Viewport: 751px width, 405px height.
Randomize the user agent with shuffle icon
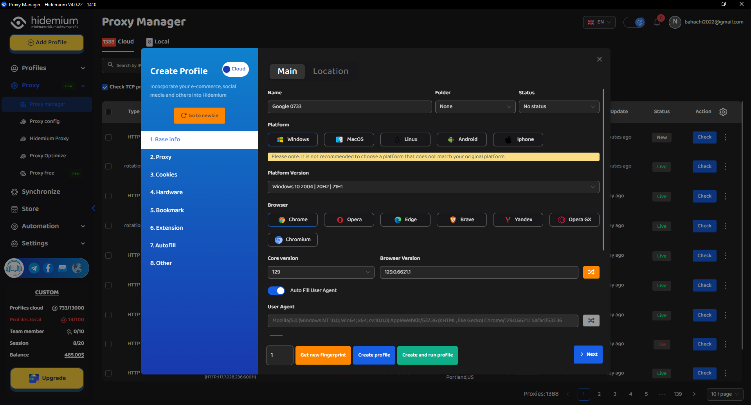(591, 321)
